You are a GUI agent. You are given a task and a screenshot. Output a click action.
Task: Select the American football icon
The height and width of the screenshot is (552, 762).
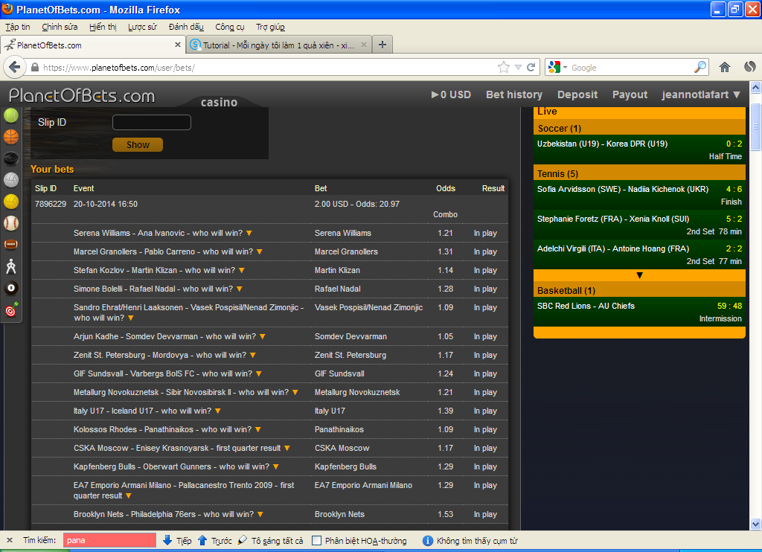tap(10, 245)
